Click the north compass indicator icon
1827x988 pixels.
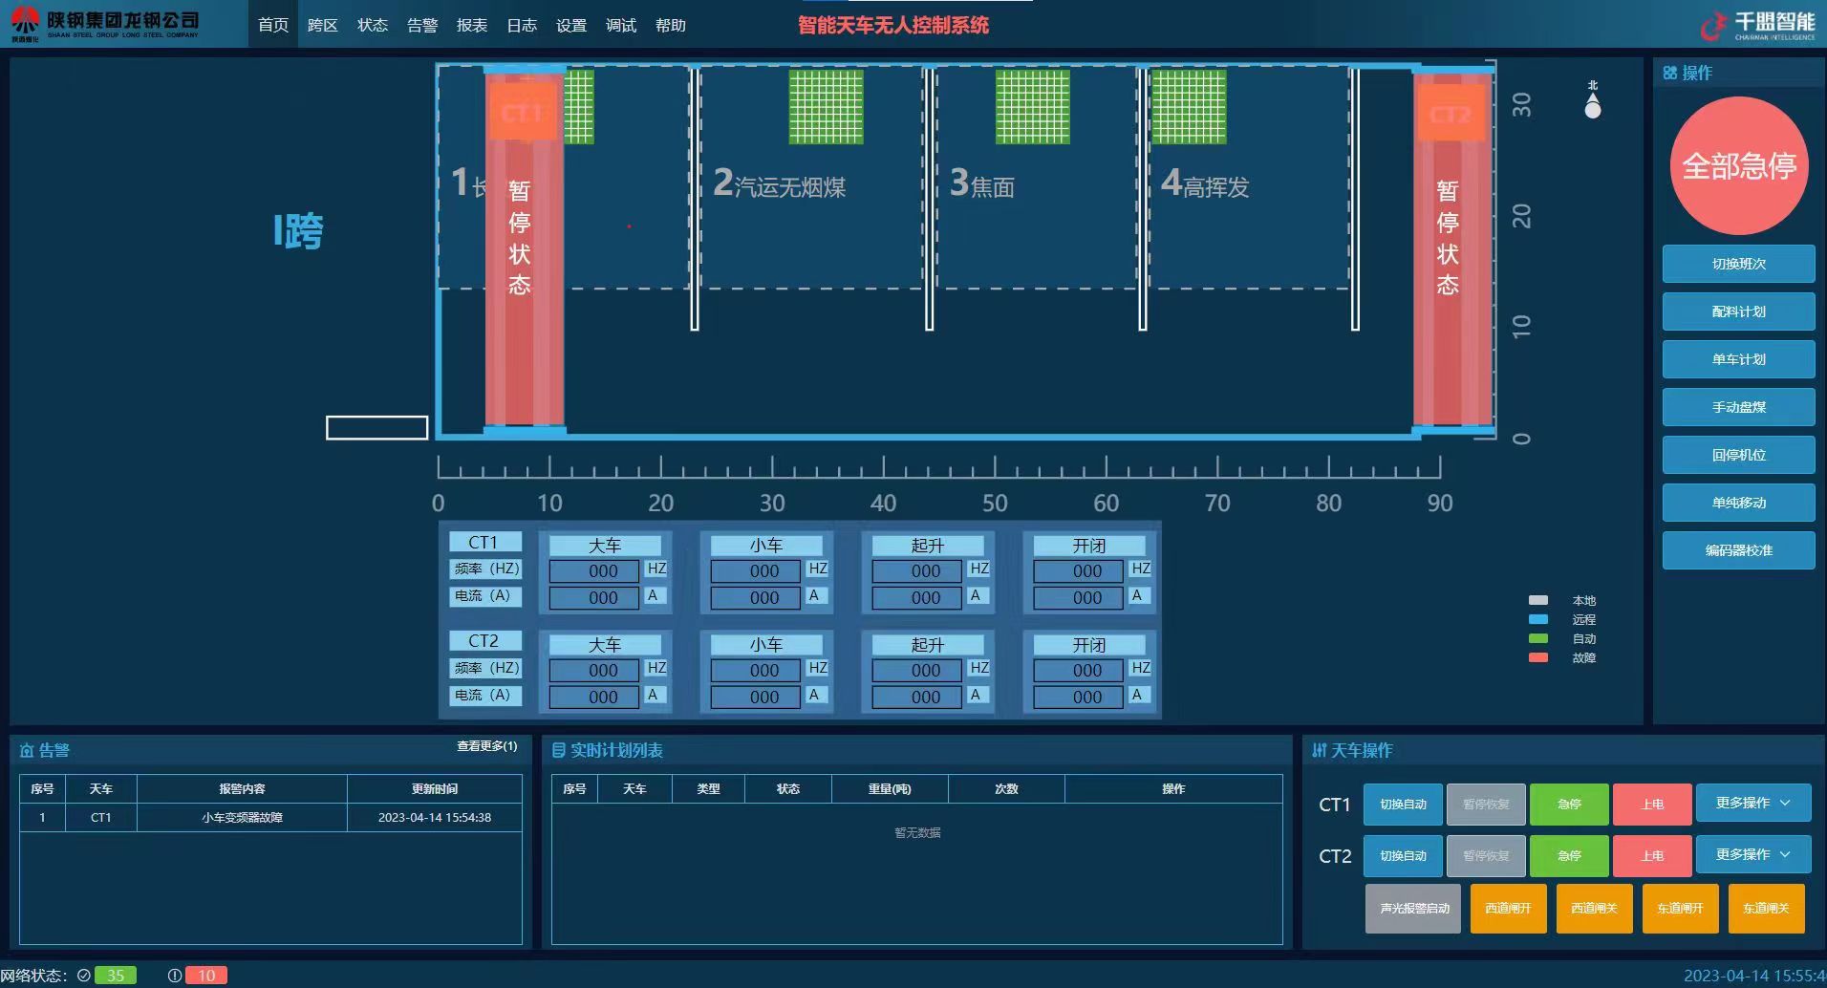pyautogui.click(x=1592, y=101)
